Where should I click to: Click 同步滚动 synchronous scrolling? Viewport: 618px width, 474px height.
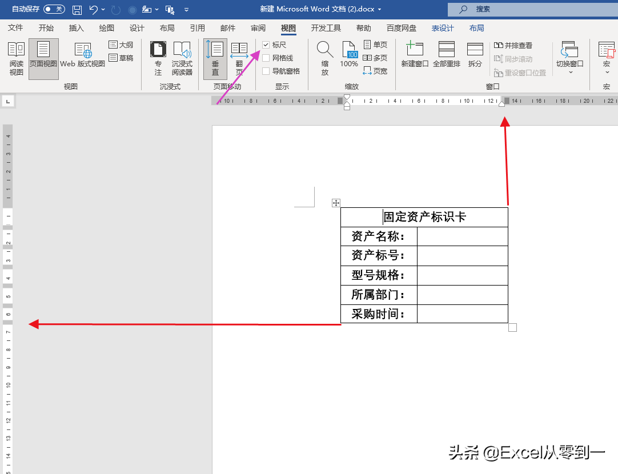pyautogui.click(x=513, y=59)
